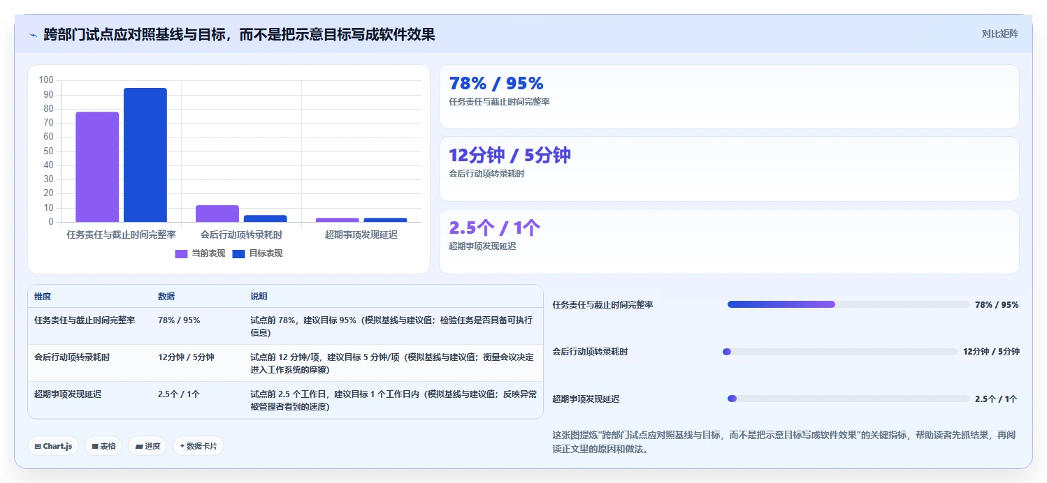Screen dimensions: 1047x483
Task: Click 2.5个 / 1个 label beside progress bar
Action: click(x=996, y=399)
